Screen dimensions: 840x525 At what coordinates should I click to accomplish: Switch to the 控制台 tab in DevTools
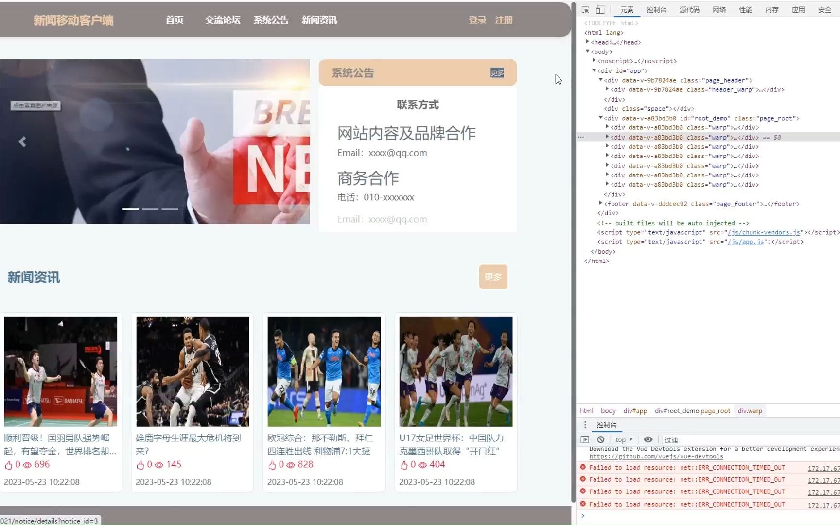[656, 10]
